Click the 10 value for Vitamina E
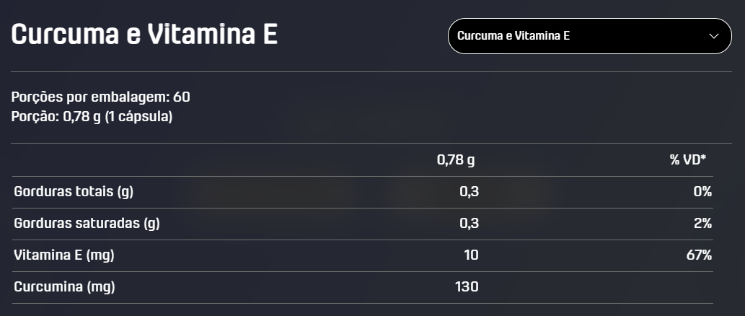This screenshot has height=316, width=745. [472, 255]
